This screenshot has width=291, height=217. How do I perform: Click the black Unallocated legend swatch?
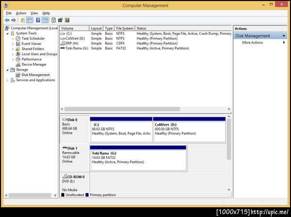(63, 195)
